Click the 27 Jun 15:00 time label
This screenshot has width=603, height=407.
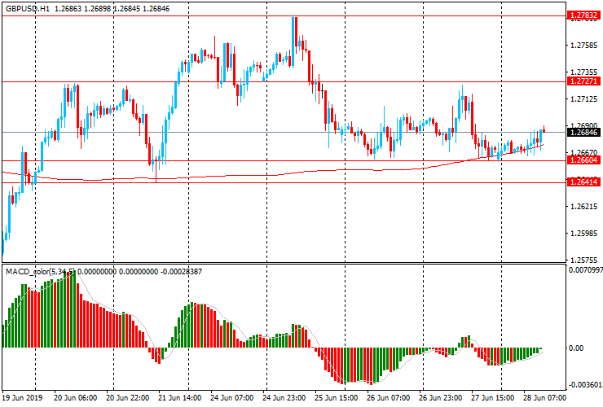[x=493, y=397]
